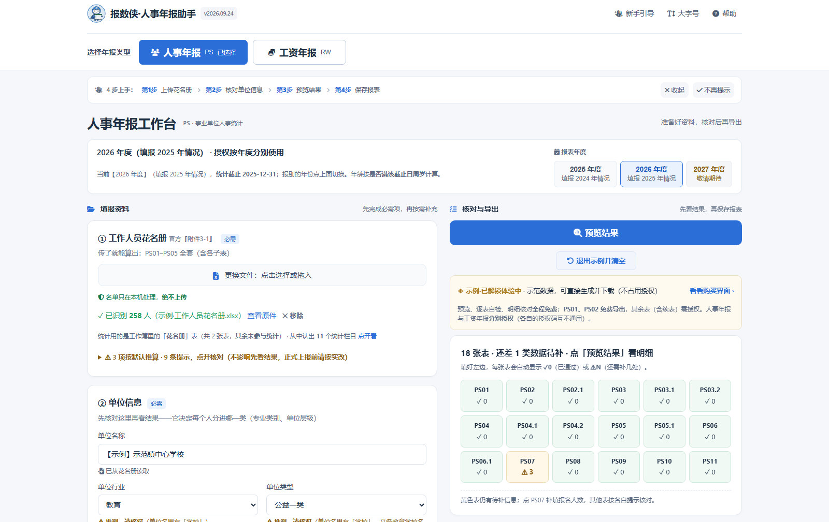Open the PS05 table tile
Viewport: 829px width, 522px height.
coord(619,431)
